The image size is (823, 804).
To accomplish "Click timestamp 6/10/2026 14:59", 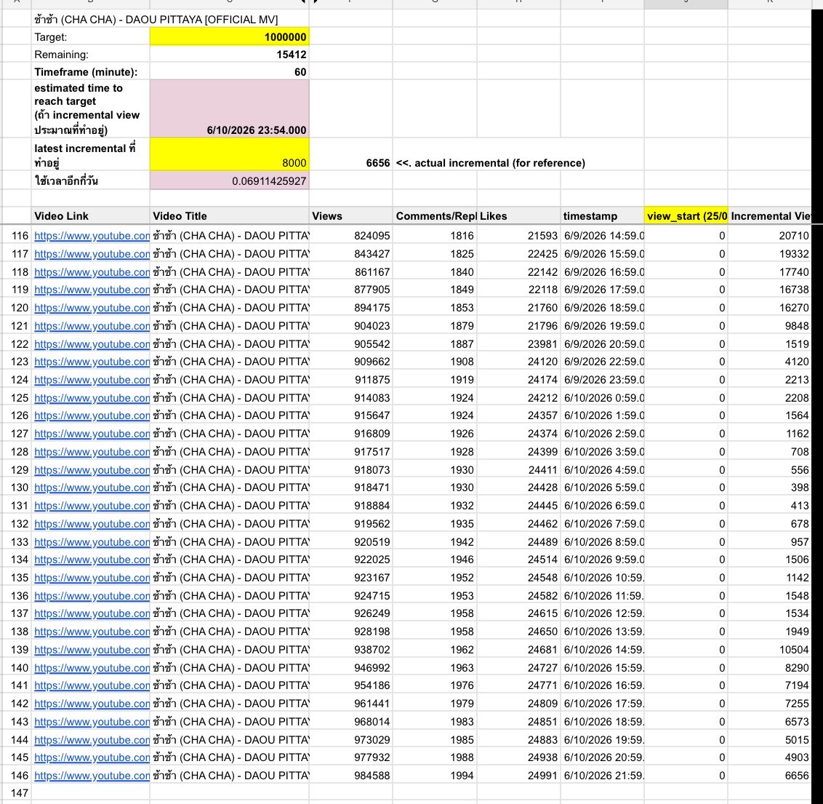I will pos(603,650).
